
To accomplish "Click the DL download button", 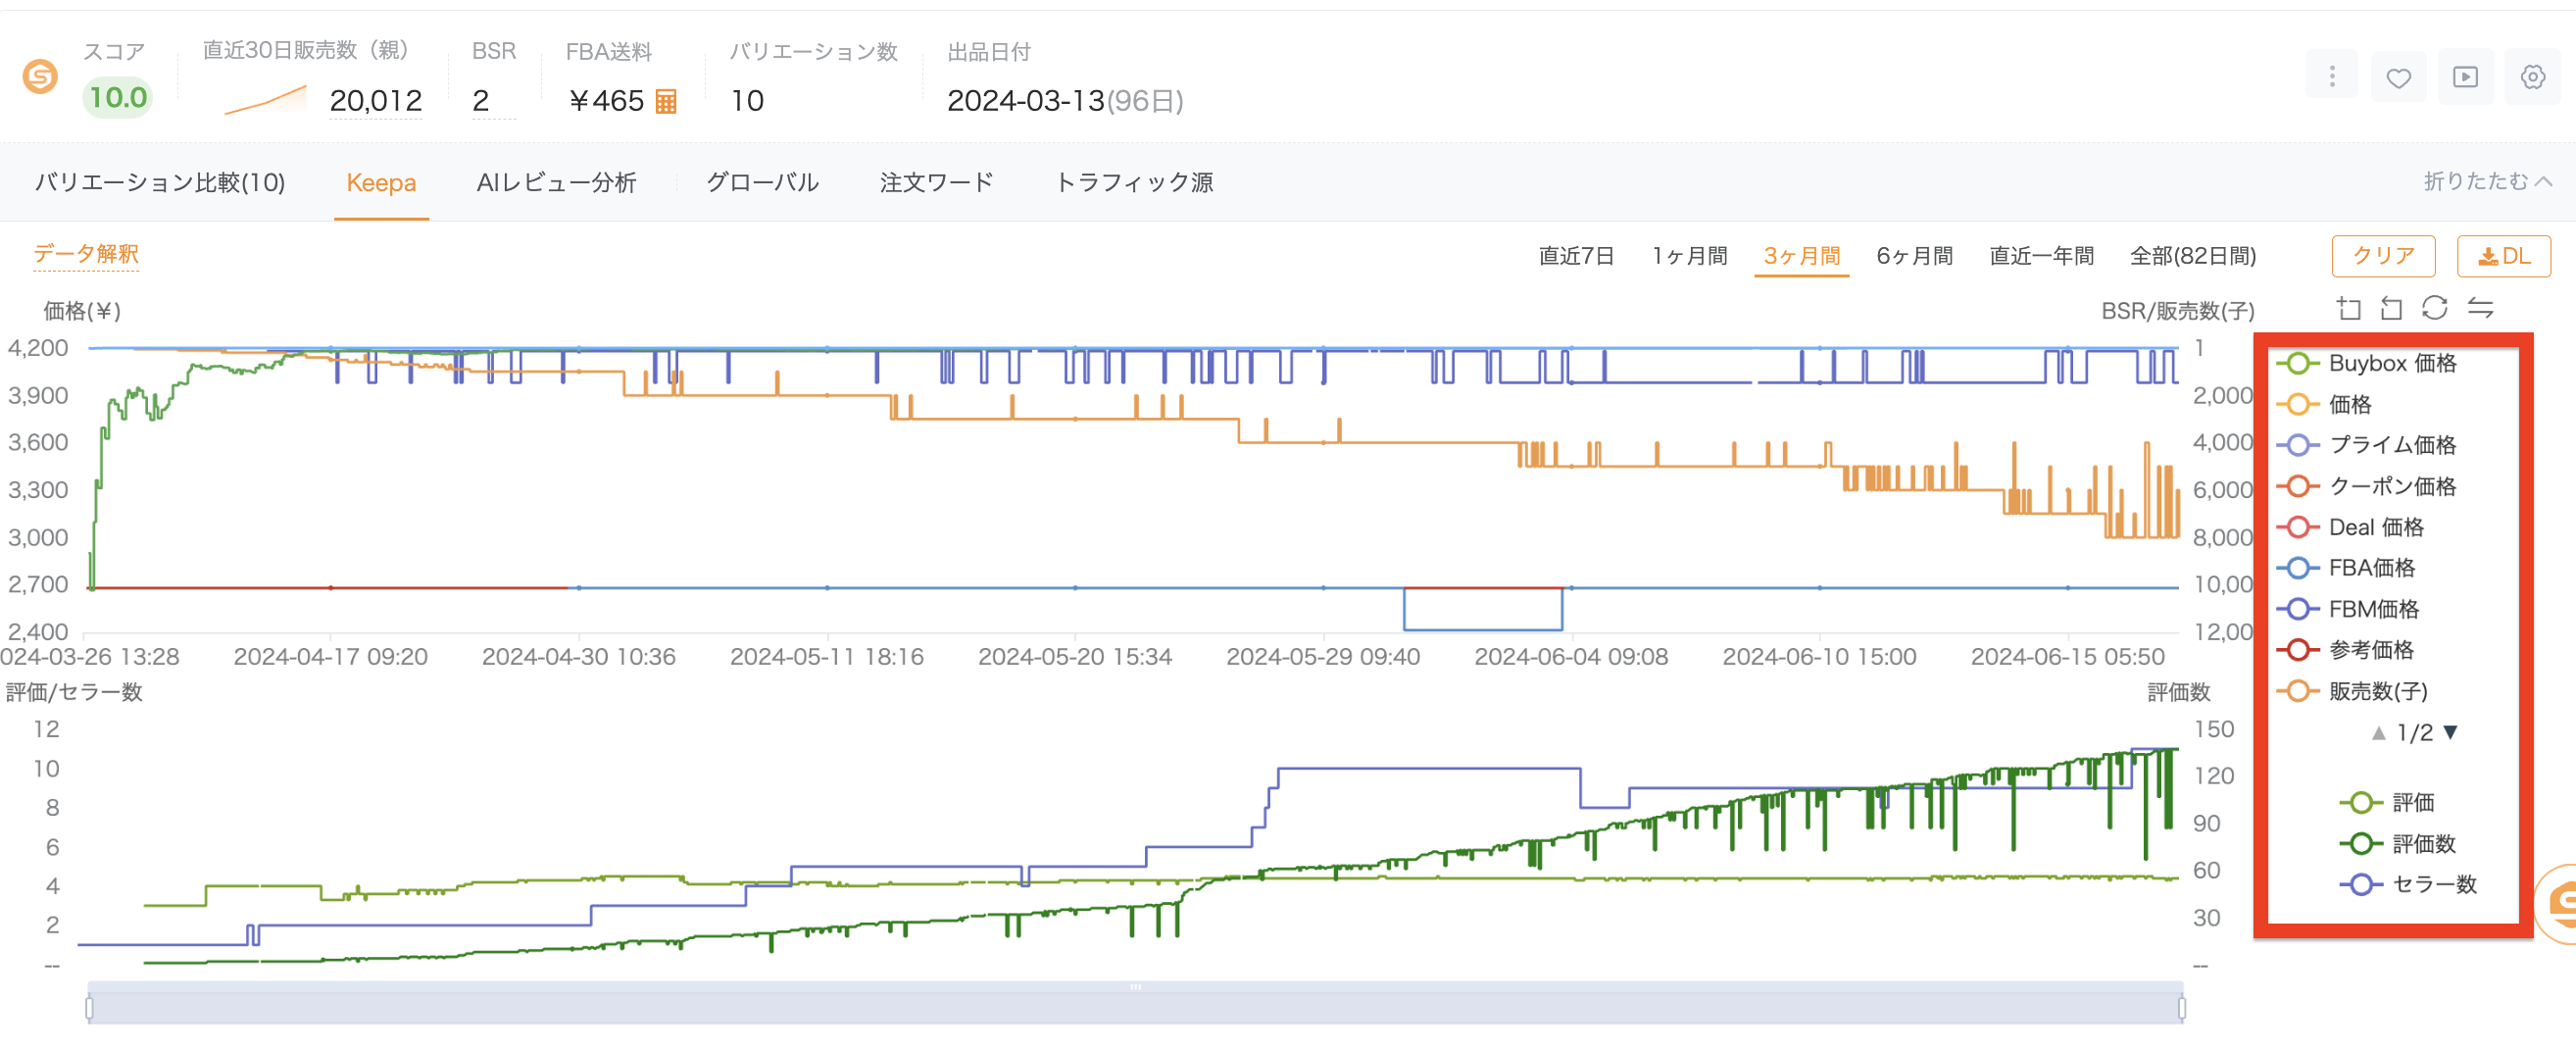I will (2504, 256).
